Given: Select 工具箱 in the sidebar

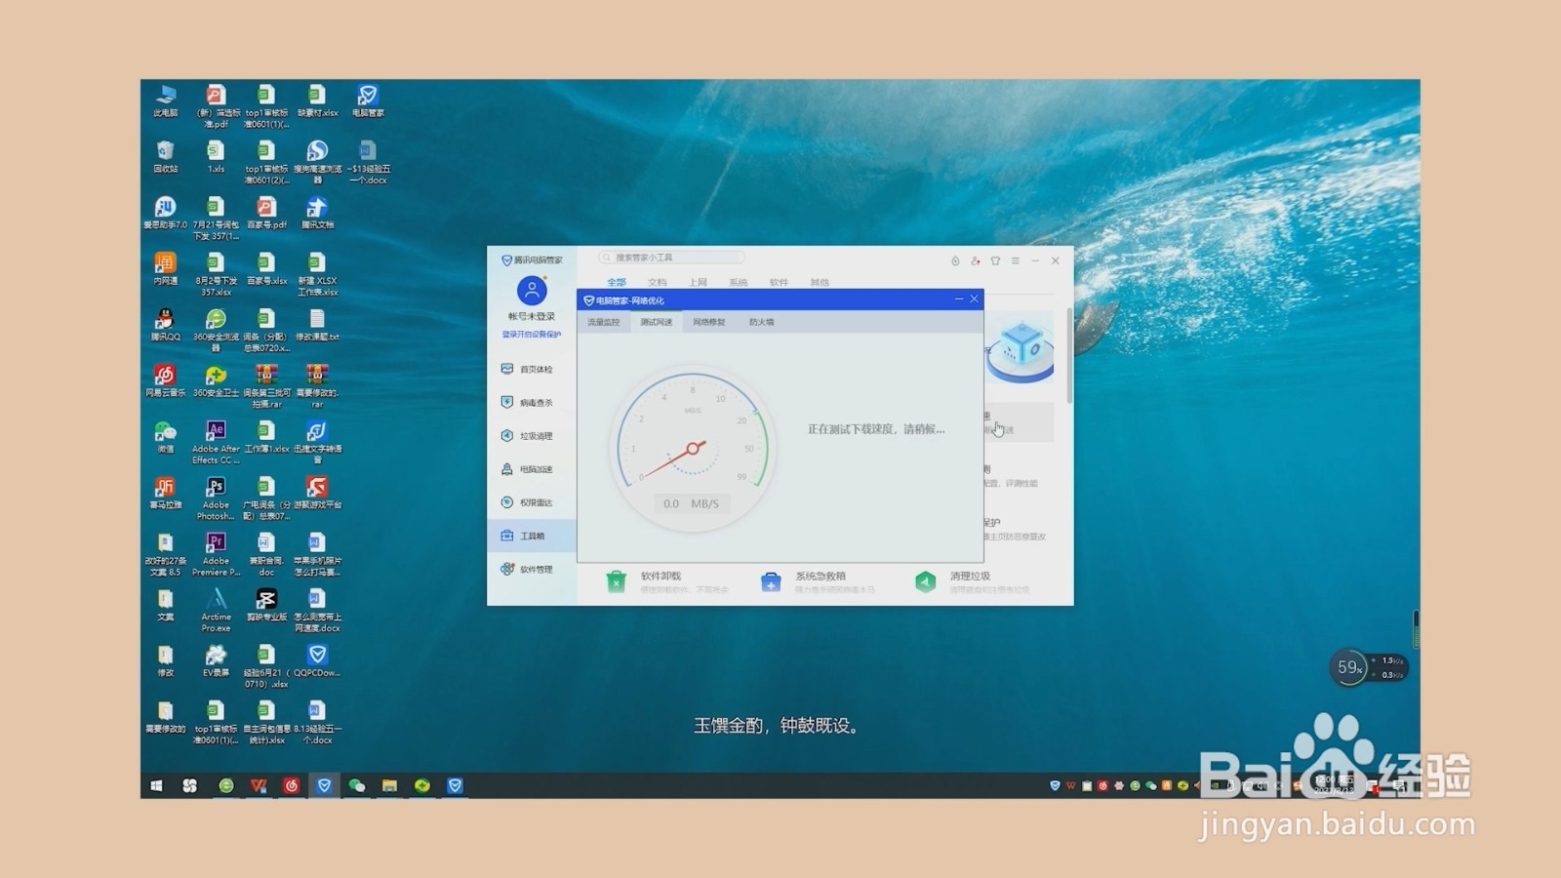Looking at the screenshot, I should click(532, 536).
